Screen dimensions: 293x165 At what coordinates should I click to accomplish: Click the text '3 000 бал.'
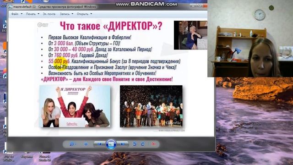coord(64,44)
